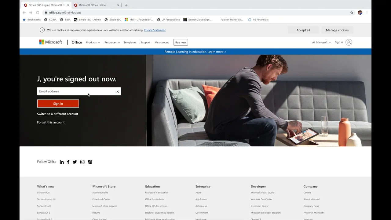This screenshot has width=391, height=220.
Task: Click the browser address bar
Action: 195,13
